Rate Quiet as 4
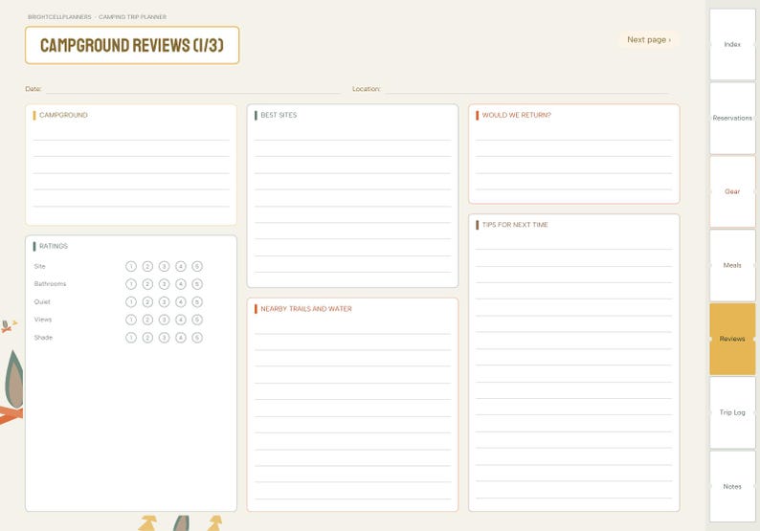 (x=180, y=301)
